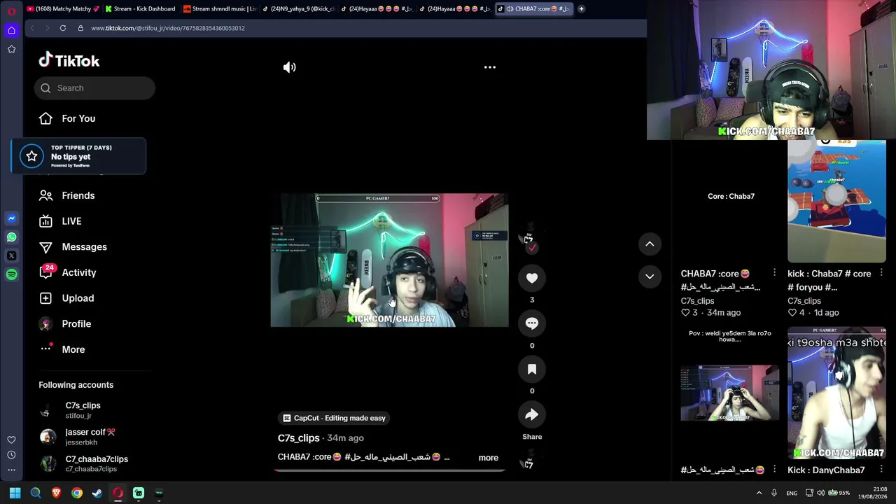896x504 pixels.
Task: Switch to the Stream shmndl music tab
Action: click(x=219, y=9)
